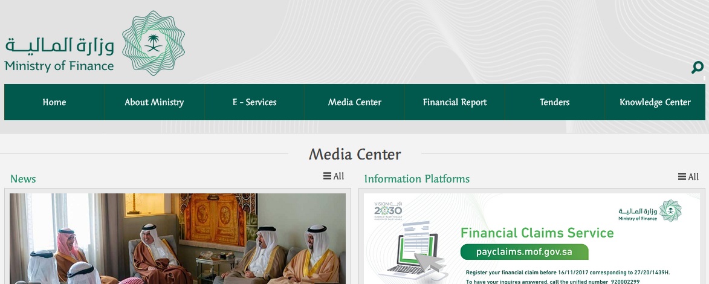Open the search magnifier icon
Viewport: 709px width, 284px height.
[x=698, y=68]
